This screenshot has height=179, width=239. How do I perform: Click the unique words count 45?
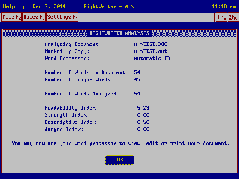[137, 79]
